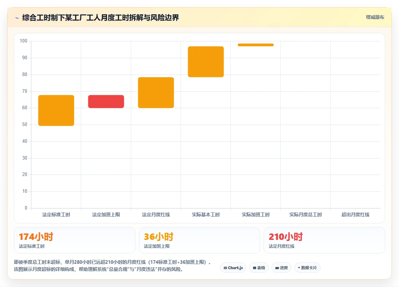
Task: Select the 数据卡片 tag chip
Action: pos(307,268)
